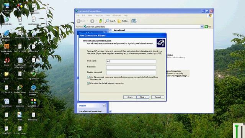Click the Next button in wizard
Screen dimensions: 245x138
pyautogui.click(x=143, y=97)
